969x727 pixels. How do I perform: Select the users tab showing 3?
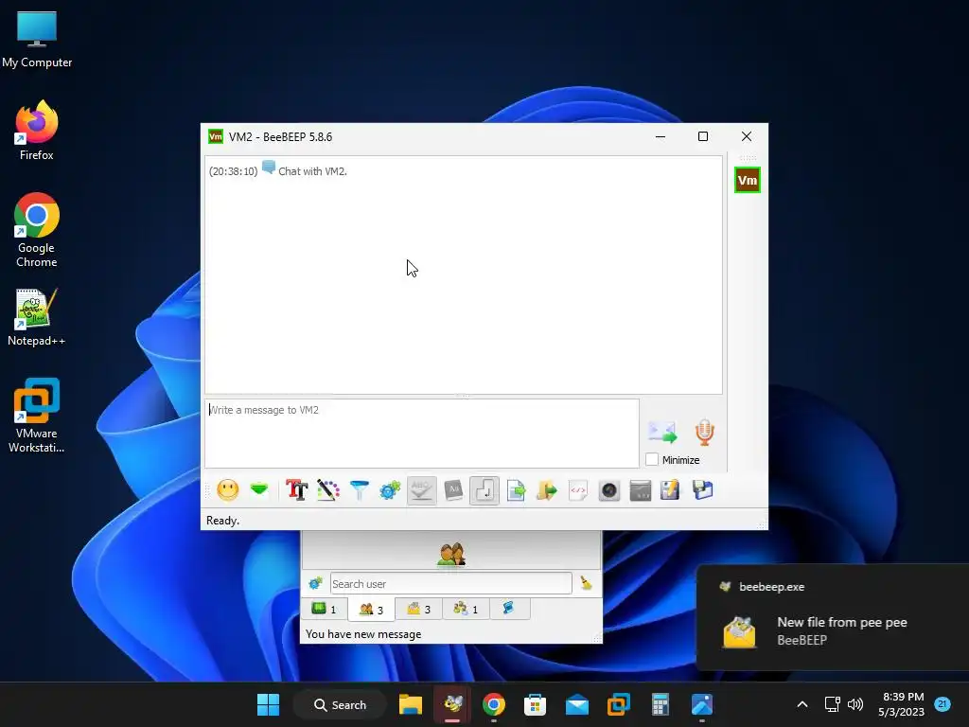[x=371, y=609]
